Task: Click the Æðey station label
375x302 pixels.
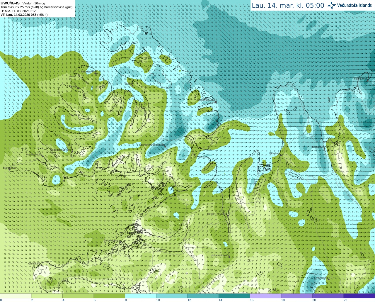Action: click(129, 84)
